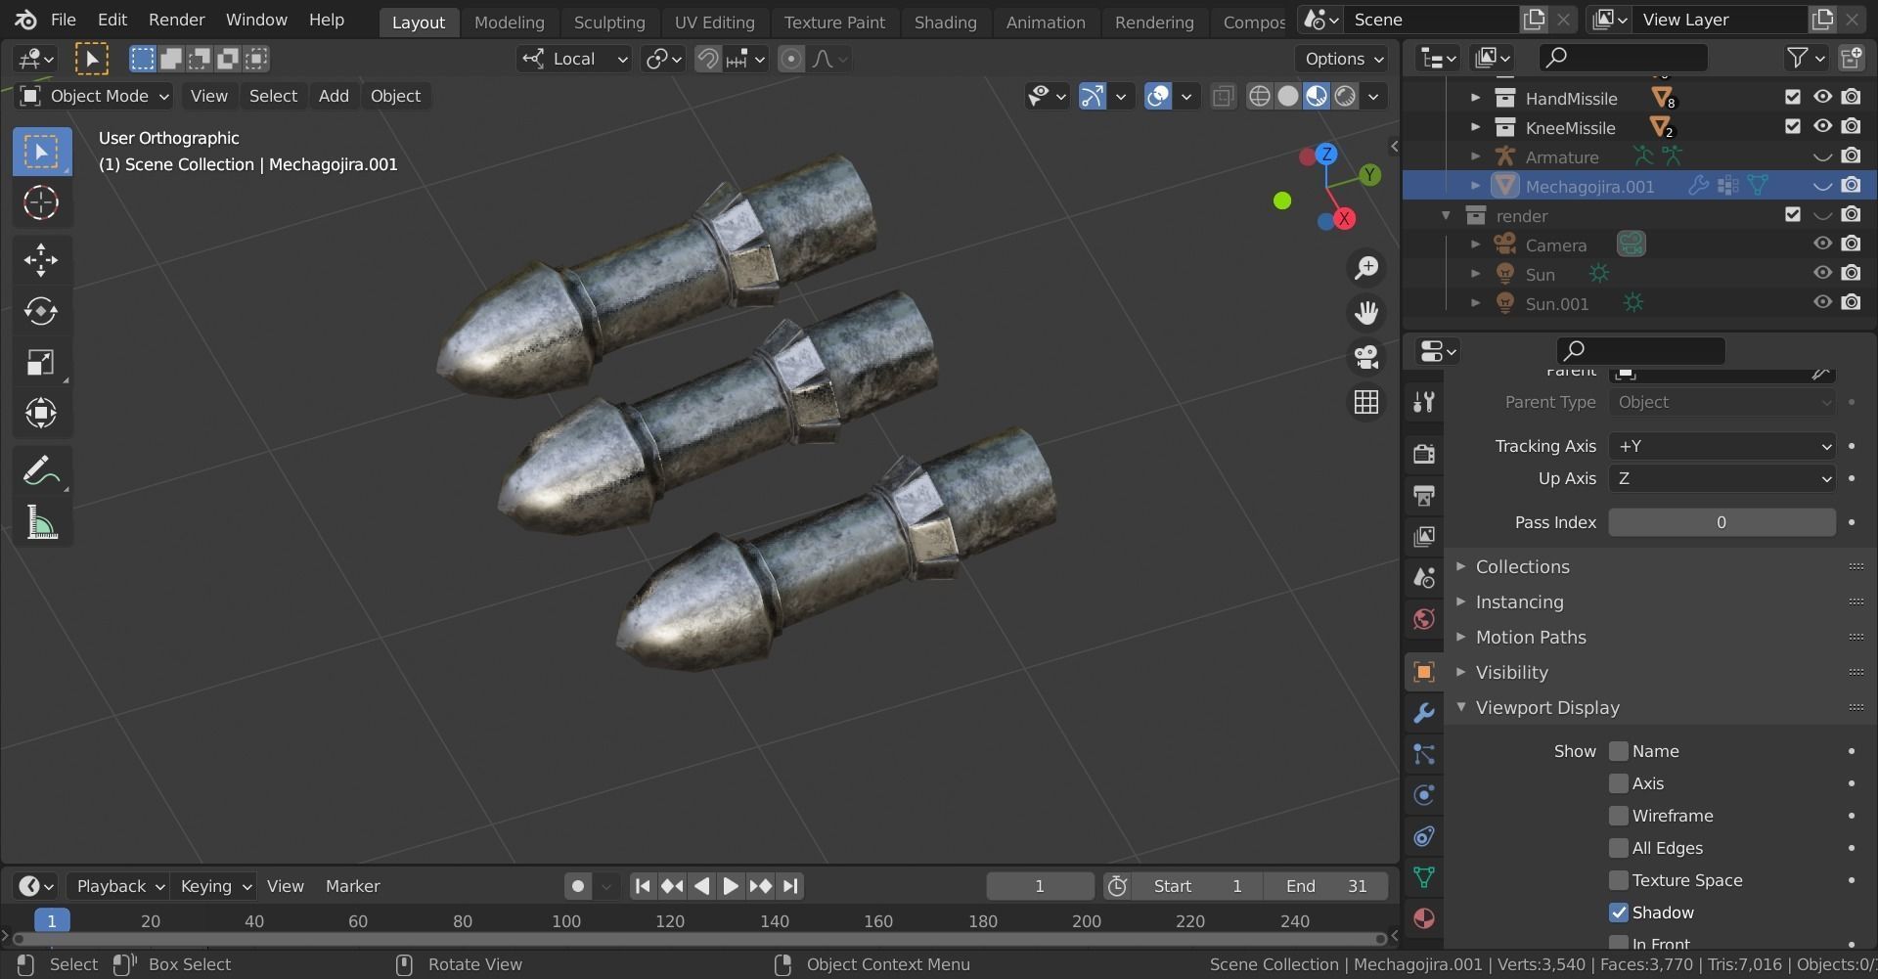This screenshot has height=979, width=1878.
Task: Enable the All Edges checkbox
Action: (x=1619, y=848)
